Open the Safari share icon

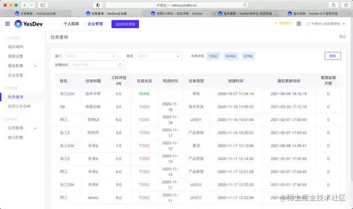coord(333,5)
